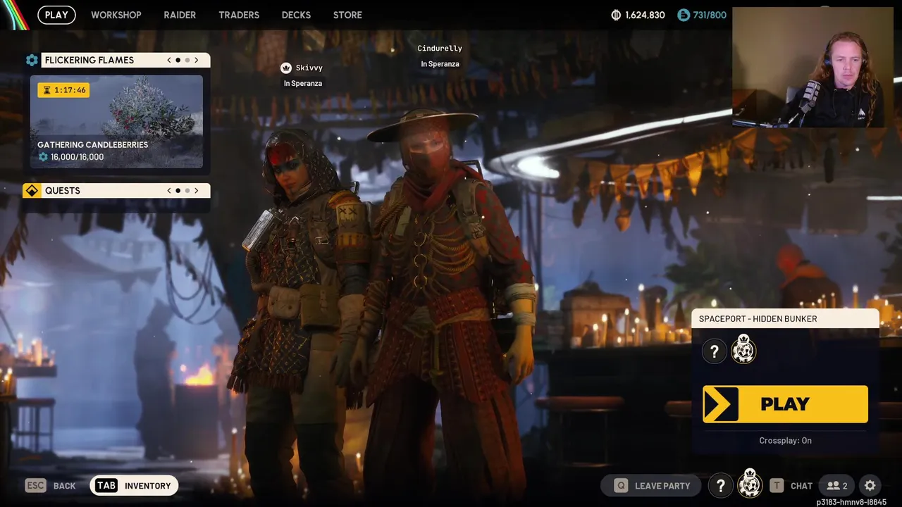Screen dimensions: 902x507
Task: Show next Quests page with right arrow
Action: [x=197, y=191]
